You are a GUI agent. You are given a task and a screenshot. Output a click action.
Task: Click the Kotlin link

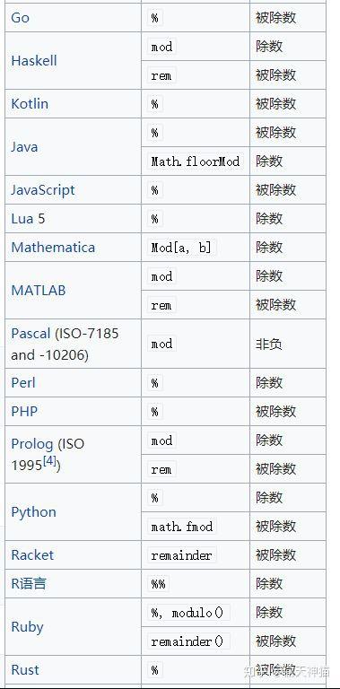30,104
